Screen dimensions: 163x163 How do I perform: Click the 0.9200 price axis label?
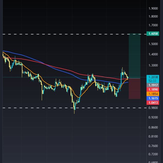click(153, 117)
